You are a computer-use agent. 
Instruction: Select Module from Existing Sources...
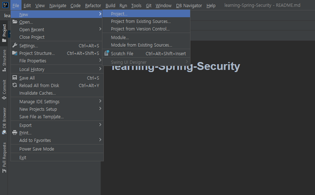pos(146,45)
